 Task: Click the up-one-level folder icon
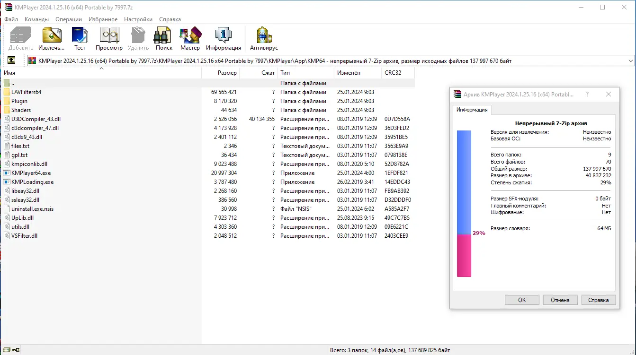click(x=11, y=60)
